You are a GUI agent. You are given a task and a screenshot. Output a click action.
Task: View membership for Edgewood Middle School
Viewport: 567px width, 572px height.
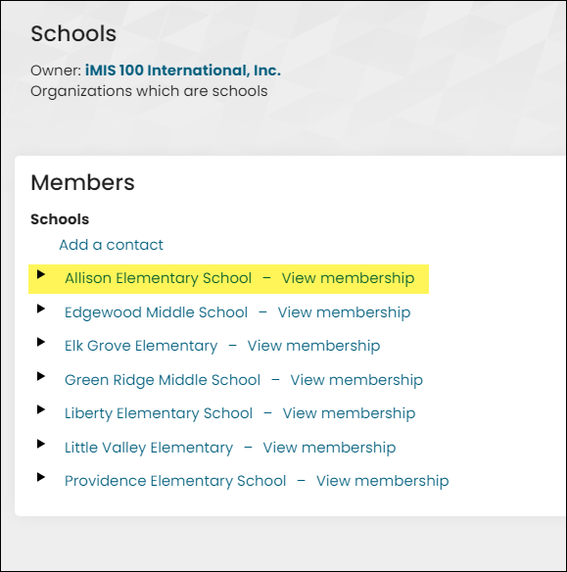pyautogui.click(x=344, y=312)
